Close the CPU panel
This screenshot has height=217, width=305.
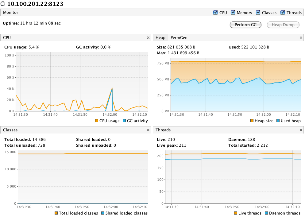(x=148, y=37)
